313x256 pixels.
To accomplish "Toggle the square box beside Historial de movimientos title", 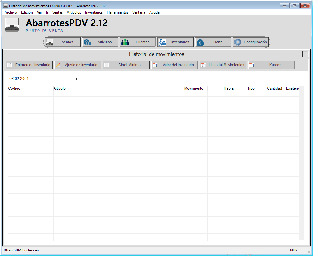I will (x=305, y=54).
